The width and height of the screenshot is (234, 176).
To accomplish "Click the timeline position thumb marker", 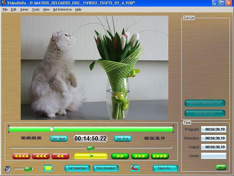I will [x=52, y=129].
